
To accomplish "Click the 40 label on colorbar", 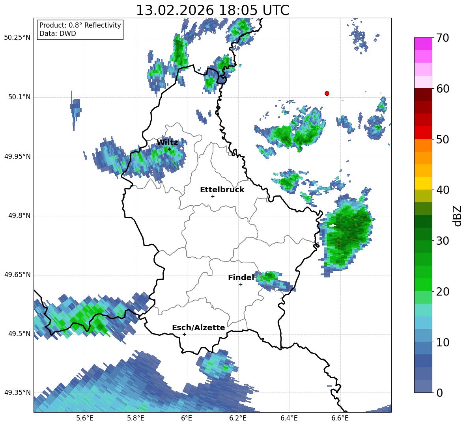I will pyautogui.click(x=443, y=190).
